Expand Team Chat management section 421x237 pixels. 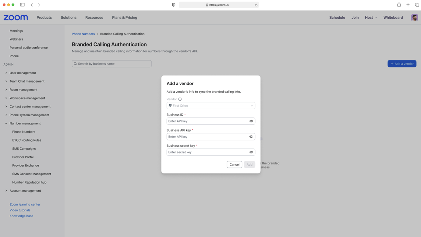[x=6, y=81]
